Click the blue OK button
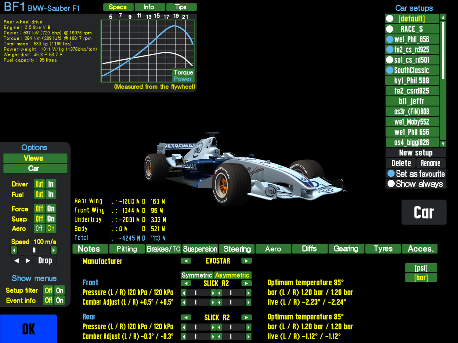 (x=29, y=329)
